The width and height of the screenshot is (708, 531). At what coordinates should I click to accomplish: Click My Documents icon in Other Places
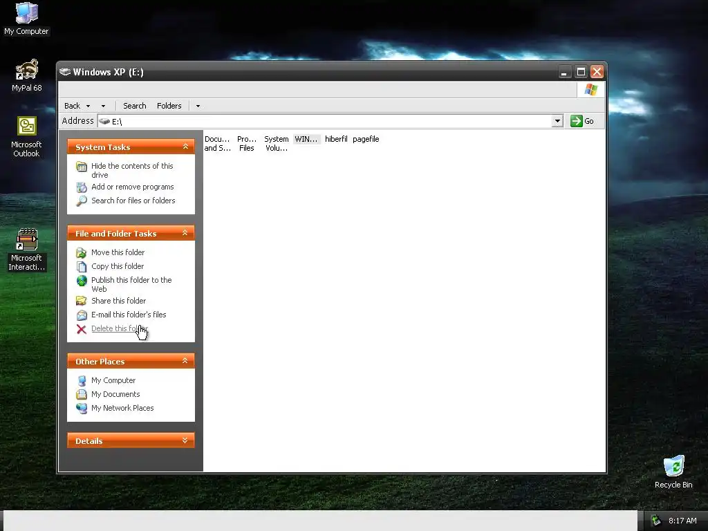point(82,395)
